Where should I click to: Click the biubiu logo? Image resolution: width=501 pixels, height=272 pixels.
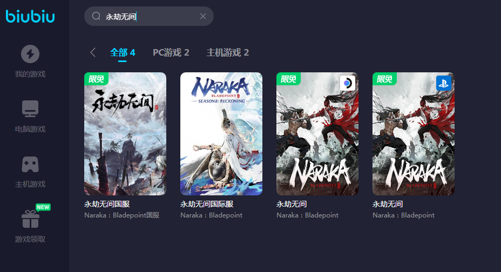30,16
